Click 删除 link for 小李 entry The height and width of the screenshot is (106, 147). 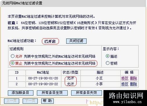click(133, 84)
